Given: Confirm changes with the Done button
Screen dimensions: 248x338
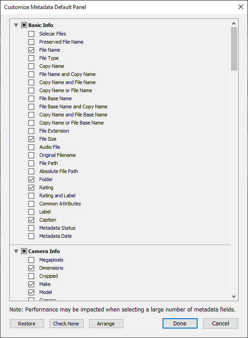Looking at the screenshot, I should click(180, 323).
